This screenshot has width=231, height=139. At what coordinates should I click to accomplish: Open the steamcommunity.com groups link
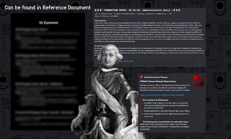[x=162, y=95]
